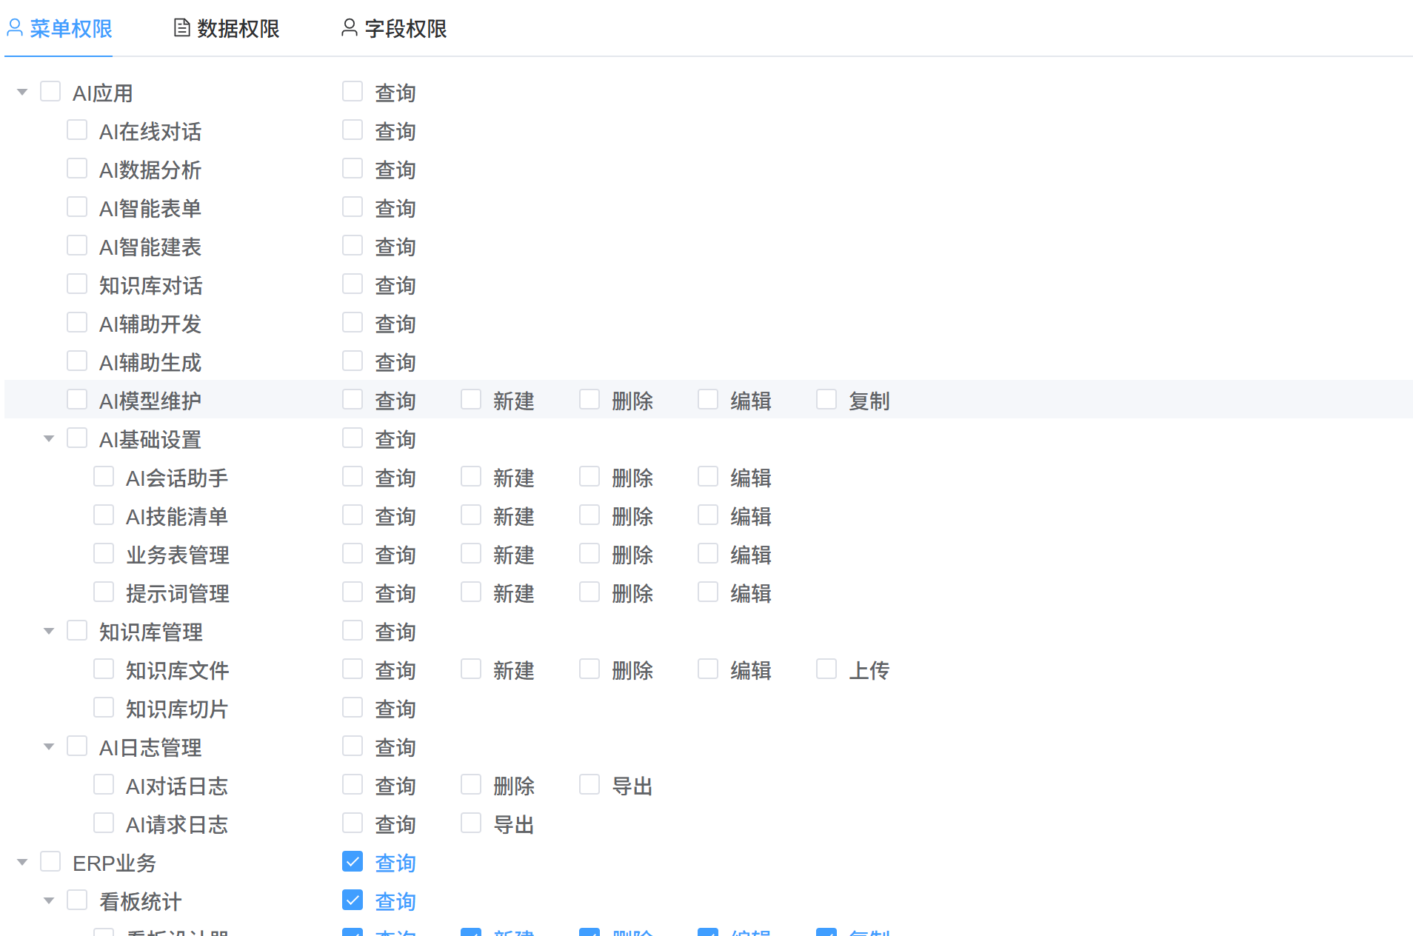Viewport: 1413px width, 936px height.
Task: Uncheck 查询 permission for 看板统计
Action: [x=353, y=900]
